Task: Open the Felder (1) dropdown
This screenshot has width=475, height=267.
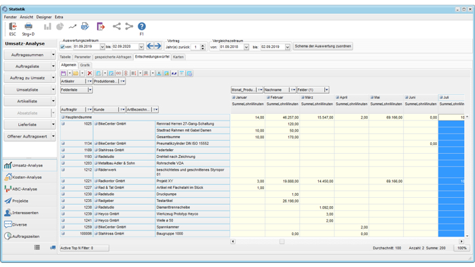Action: (x=326, y=90)
